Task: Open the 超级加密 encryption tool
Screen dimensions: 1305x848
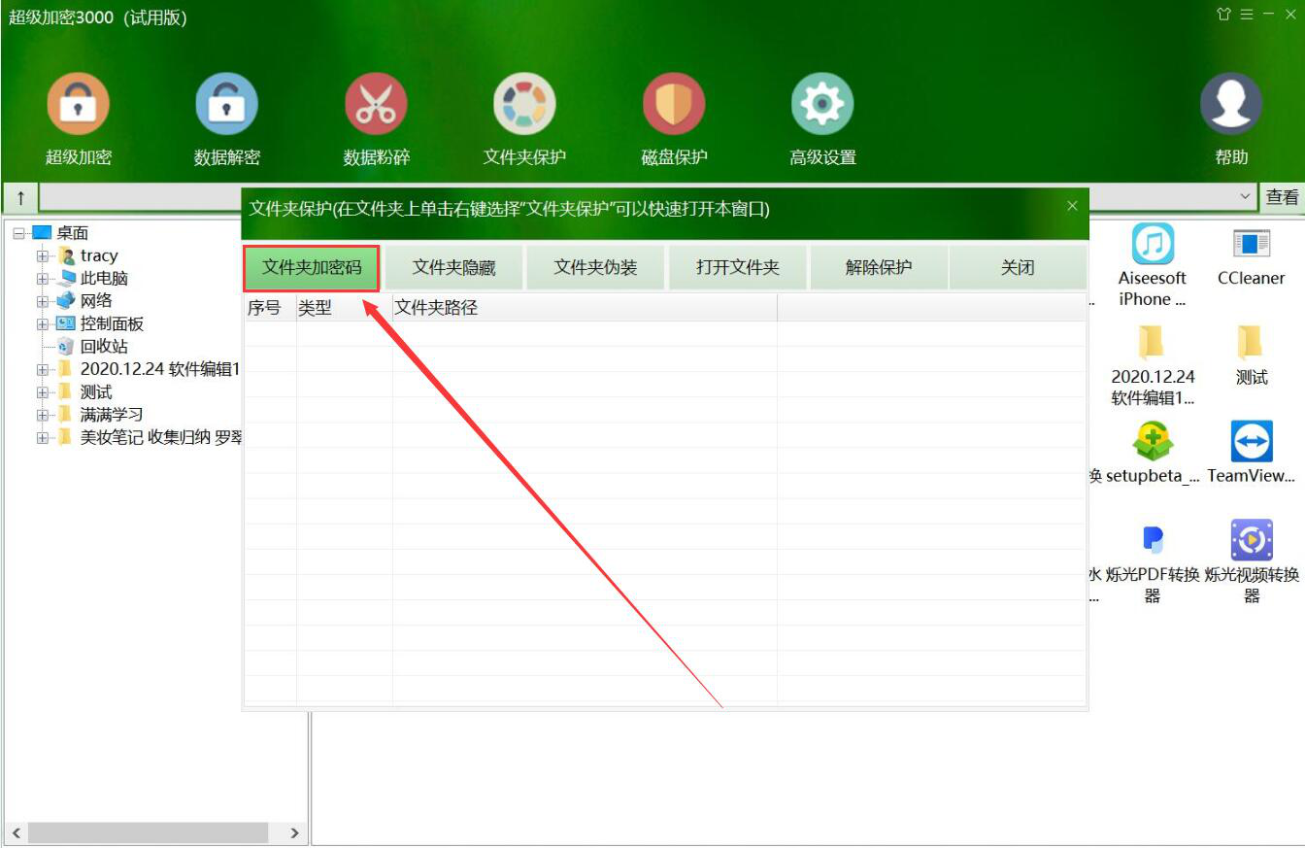Action: tap(78, 119)
